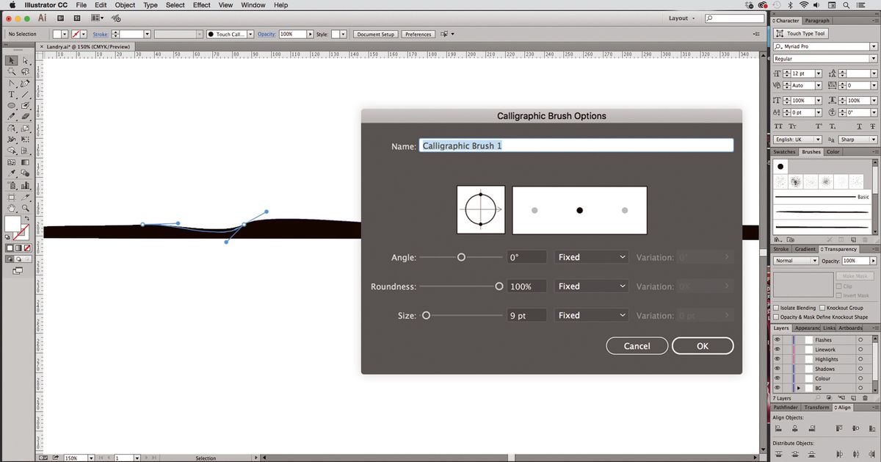Open the Window menu
881x462 pixels.
pos(253,5)
